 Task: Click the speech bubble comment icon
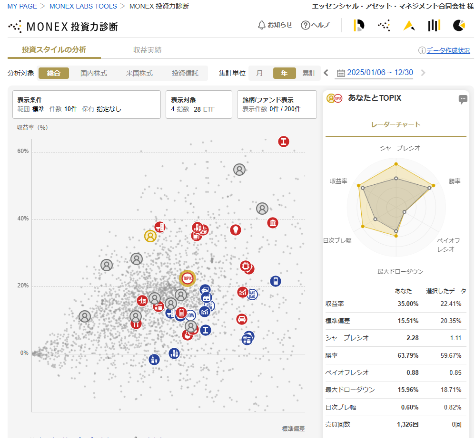(463, 99)
